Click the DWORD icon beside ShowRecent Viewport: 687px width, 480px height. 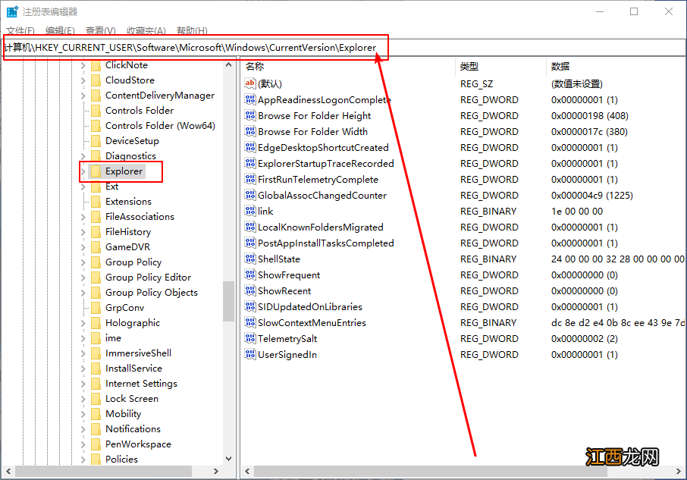pyautogui.click(x=250, y=291)
